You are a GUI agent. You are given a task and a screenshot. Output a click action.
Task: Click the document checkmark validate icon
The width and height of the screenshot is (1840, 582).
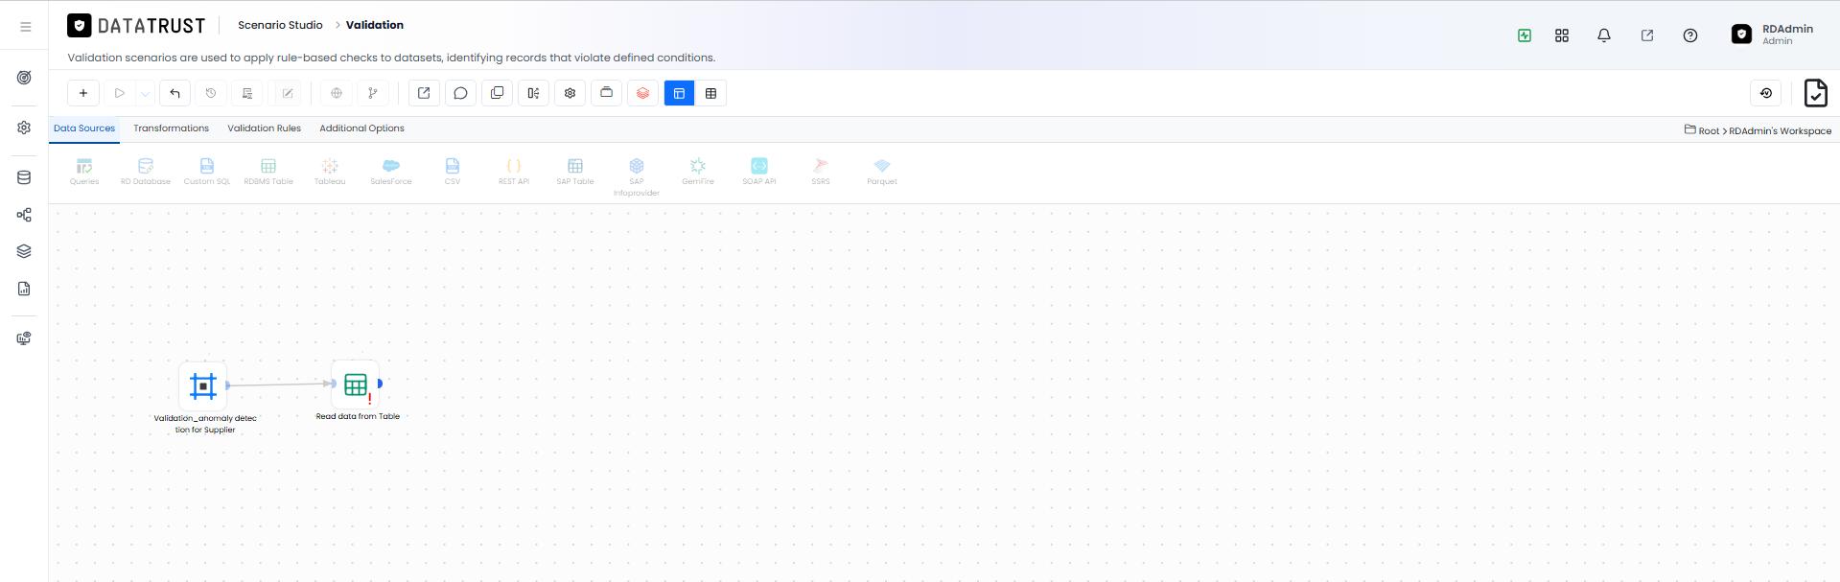(1815, 93)
